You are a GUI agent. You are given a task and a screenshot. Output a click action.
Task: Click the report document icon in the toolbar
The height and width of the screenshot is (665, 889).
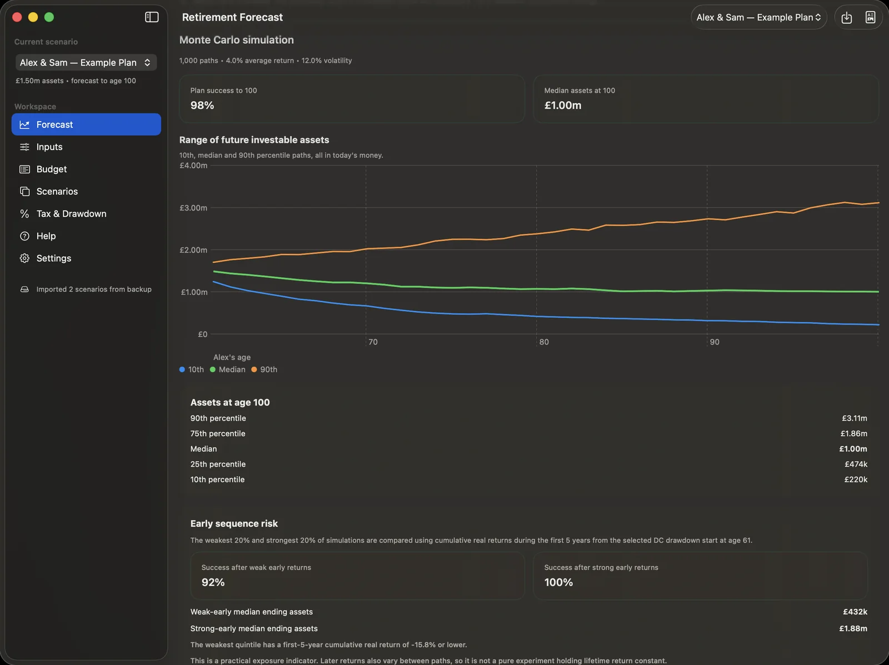click(870, 18)
